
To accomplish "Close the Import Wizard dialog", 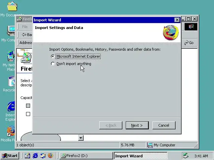I will [177, 20].
